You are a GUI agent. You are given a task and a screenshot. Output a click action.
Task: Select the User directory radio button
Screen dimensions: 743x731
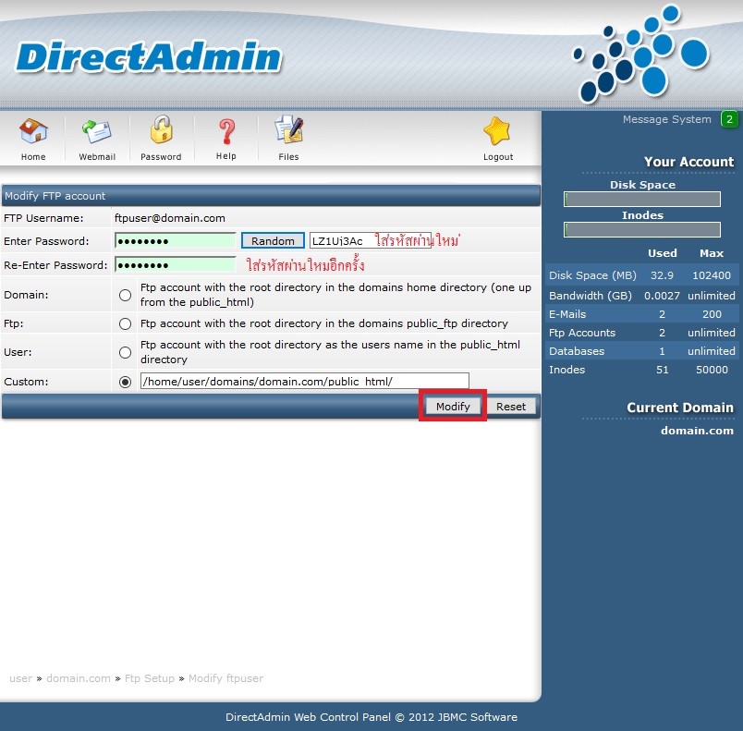click(x=125, y=352)
